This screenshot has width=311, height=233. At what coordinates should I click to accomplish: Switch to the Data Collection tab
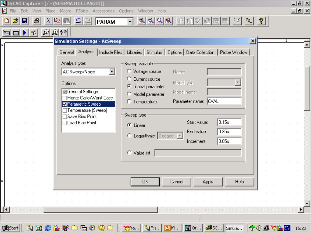pos(200,52)
